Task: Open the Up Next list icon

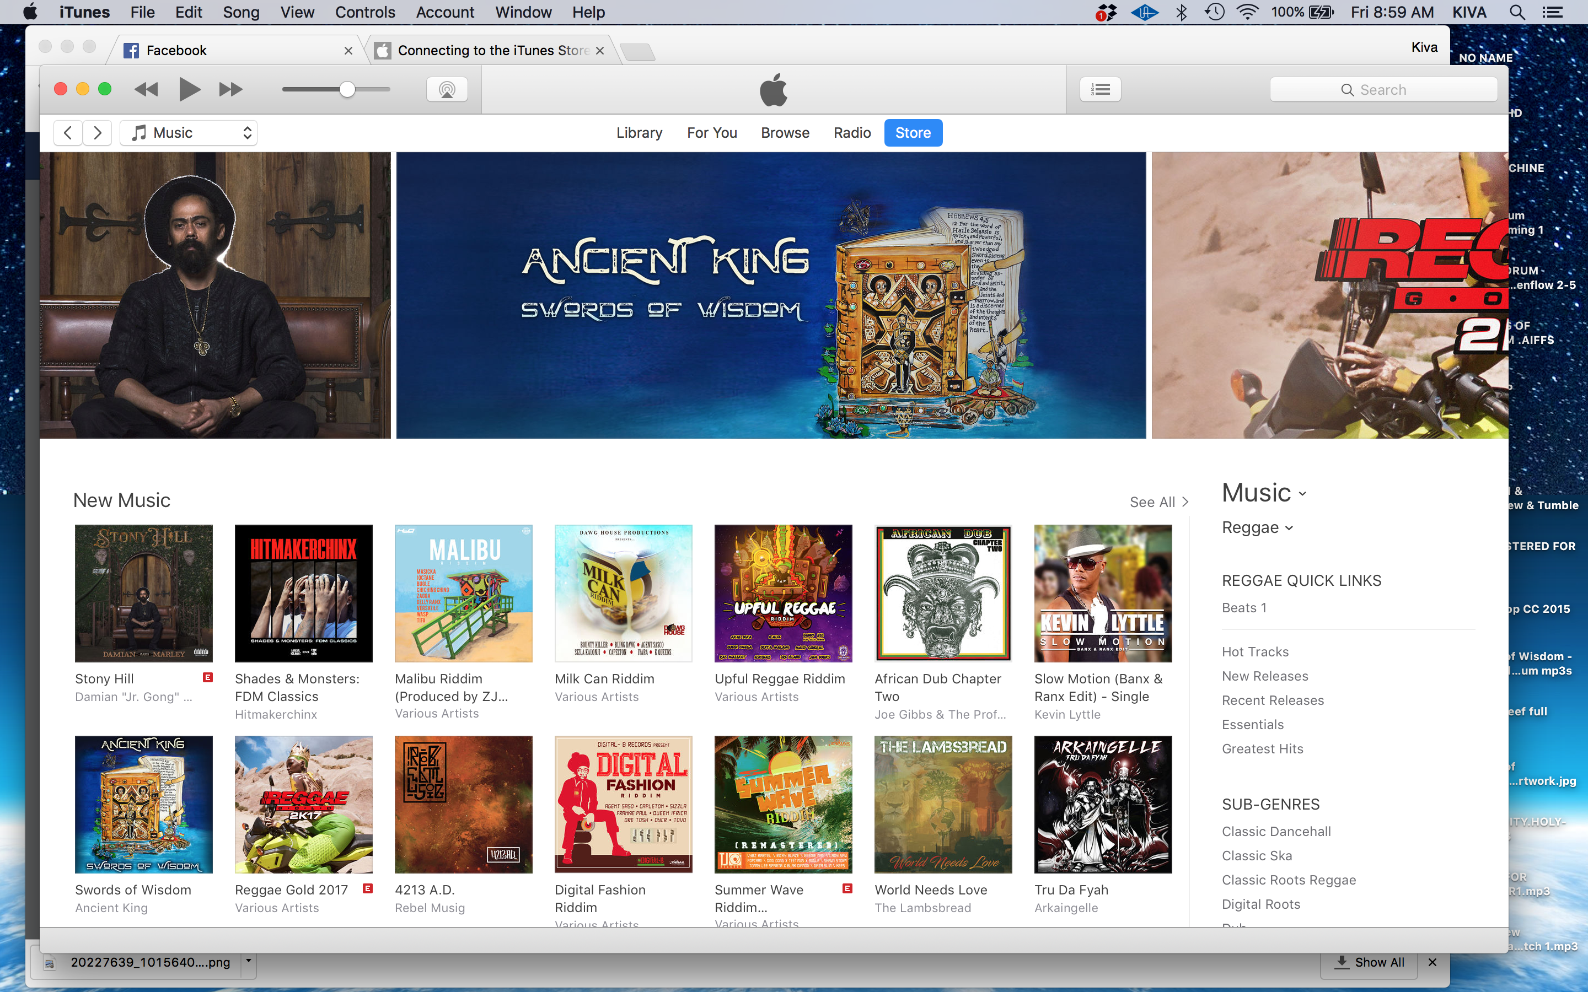Action: point(1101,89)
